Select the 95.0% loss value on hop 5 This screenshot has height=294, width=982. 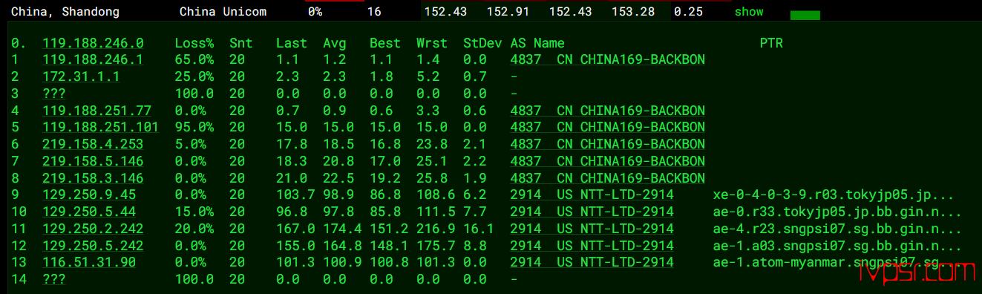(194, 127)
